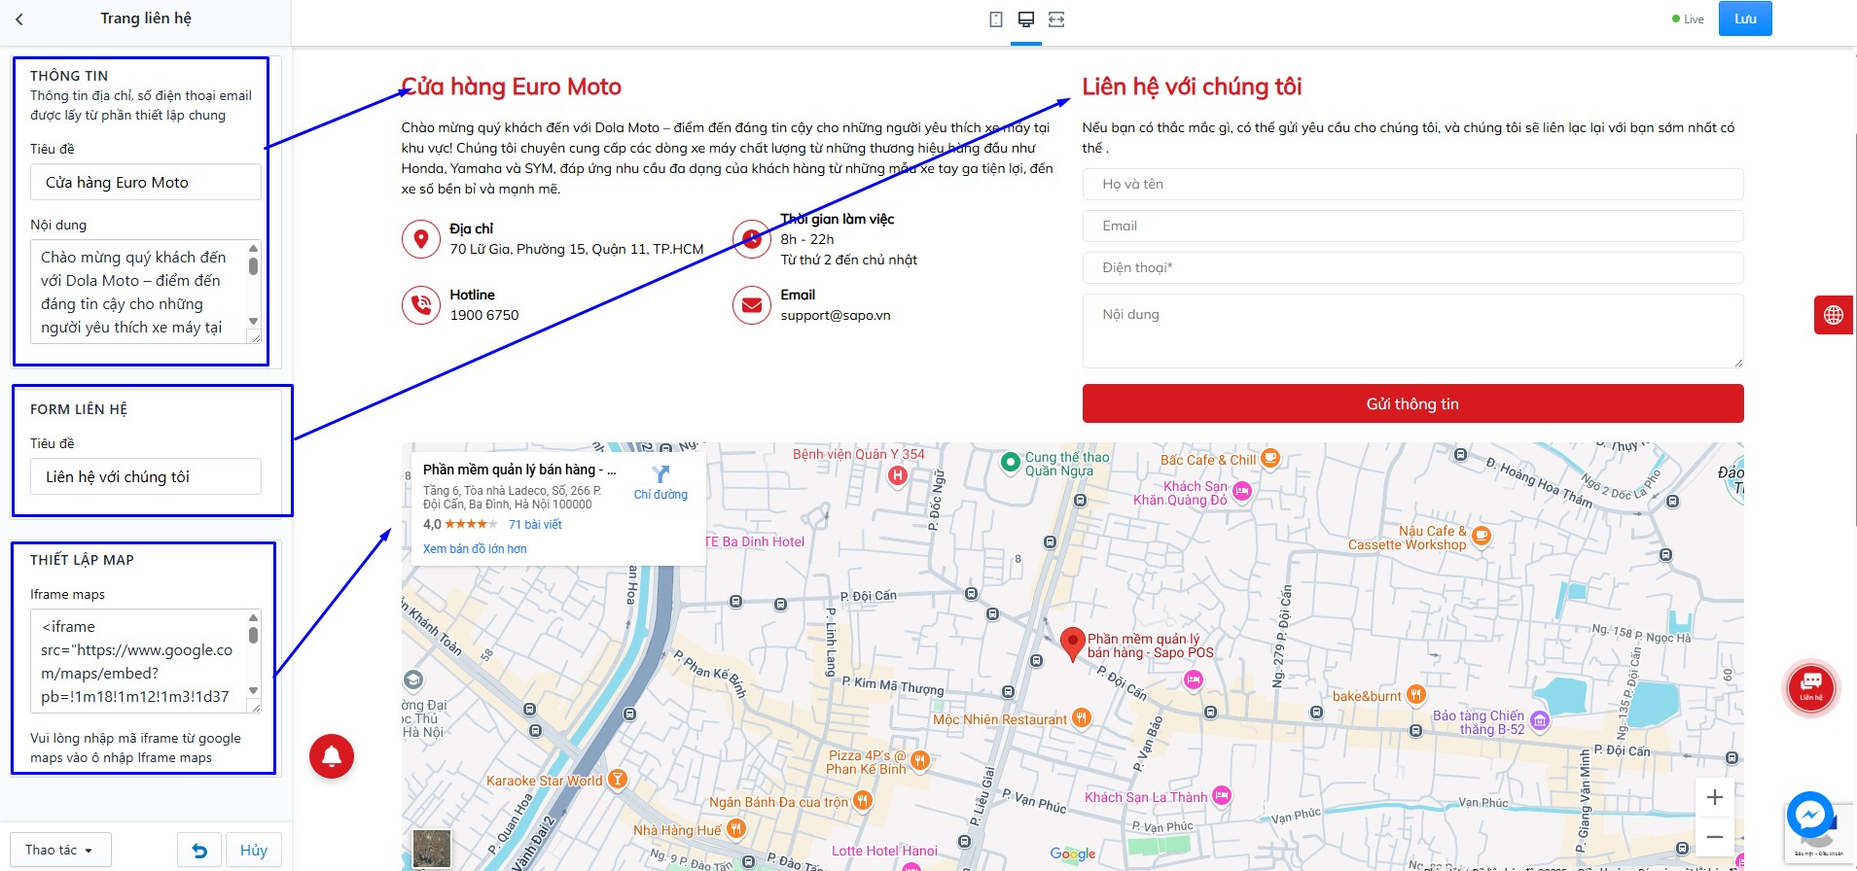This screenshot has width=1857, height=871.
Task: Open the 'Thao tác' dropdown
Action: pos(60,851)
